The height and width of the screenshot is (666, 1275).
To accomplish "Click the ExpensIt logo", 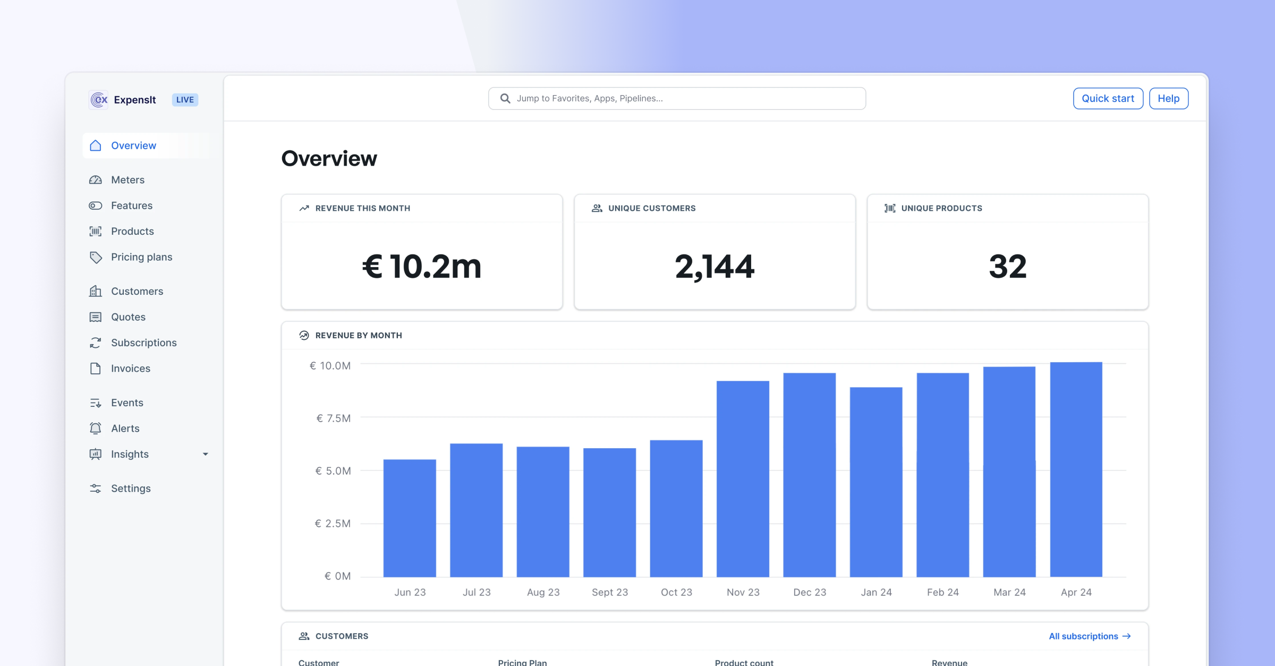I will click(x=99, y=99).
